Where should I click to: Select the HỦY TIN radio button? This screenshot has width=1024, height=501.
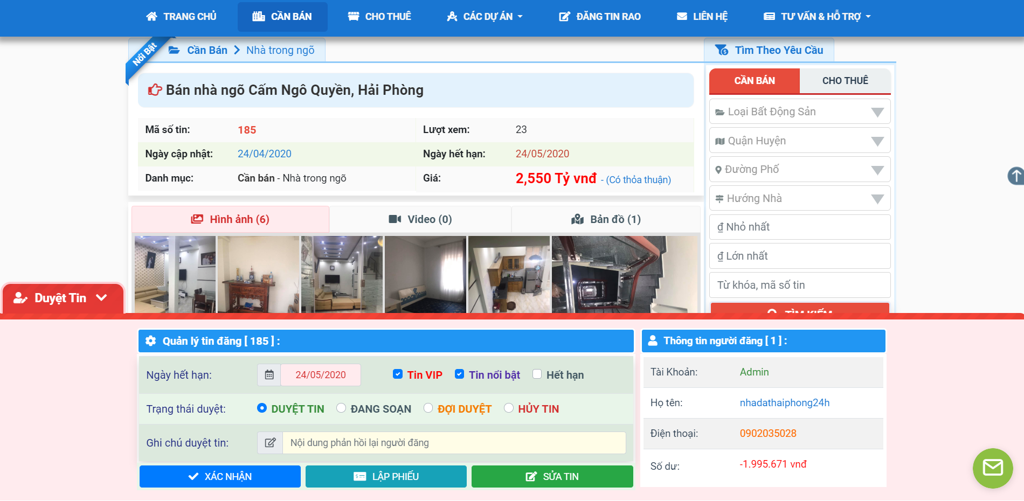pyautogui.click(x=508, y=408)
